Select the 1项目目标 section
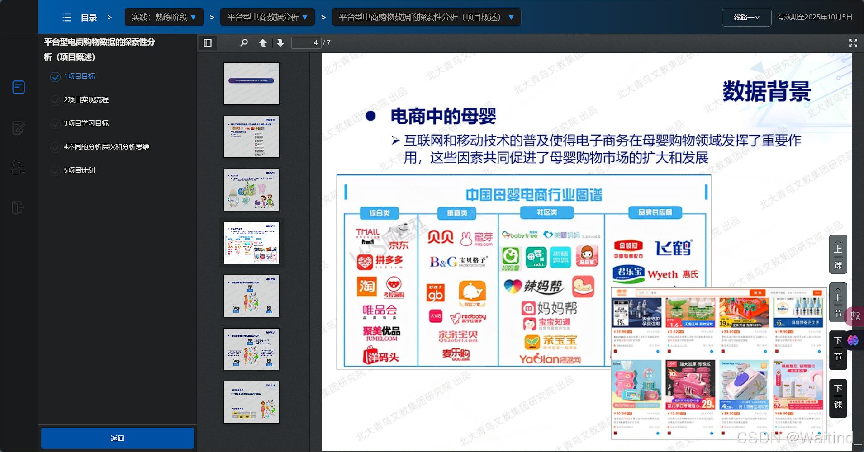 (80, 76)
